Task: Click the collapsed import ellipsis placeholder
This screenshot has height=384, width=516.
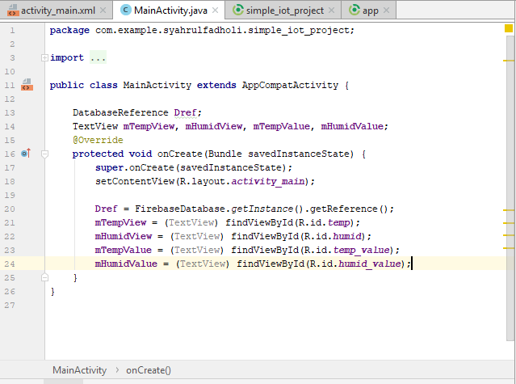Action: [98, 57]
